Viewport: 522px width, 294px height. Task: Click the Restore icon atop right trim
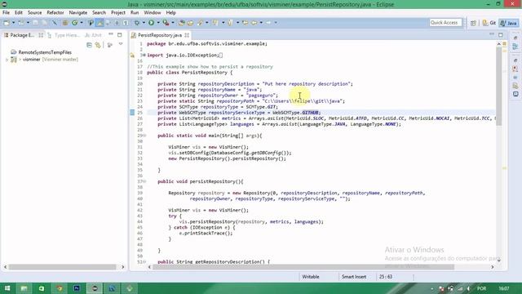click(515, 38)
